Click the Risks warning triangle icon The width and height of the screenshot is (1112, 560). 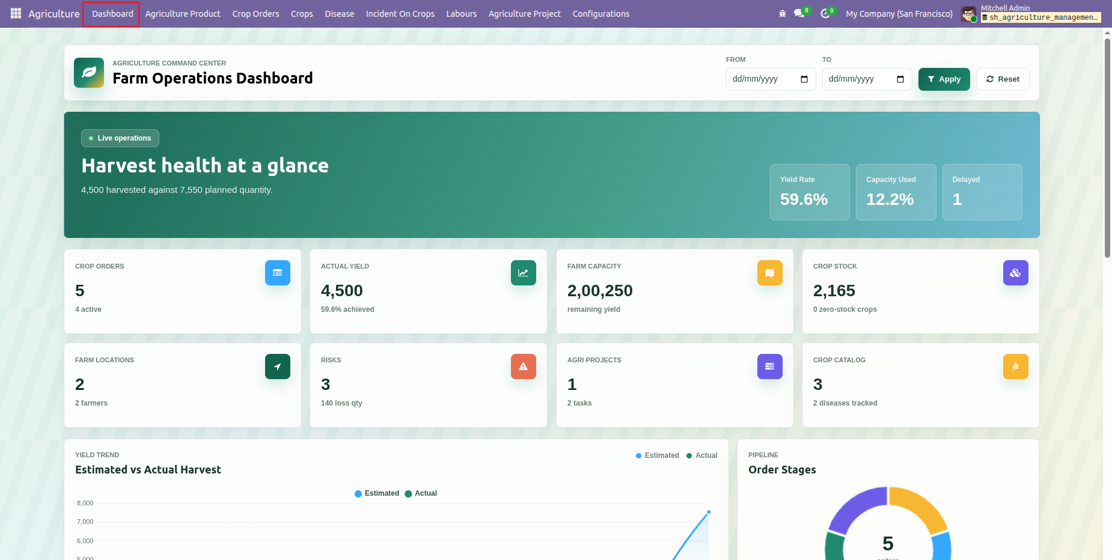[x=524, y=367]
